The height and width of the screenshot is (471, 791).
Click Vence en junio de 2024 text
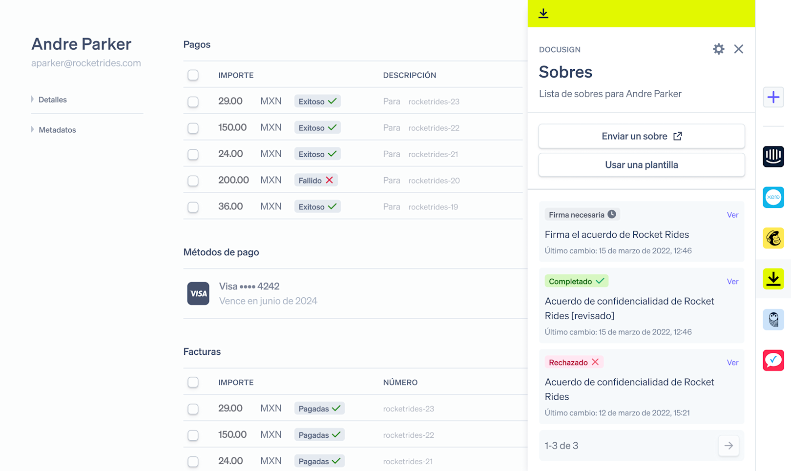[x=268, y=301]
